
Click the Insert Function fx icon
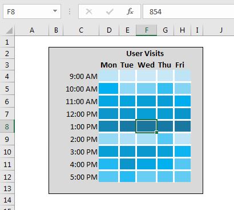(x=130, y=11)
